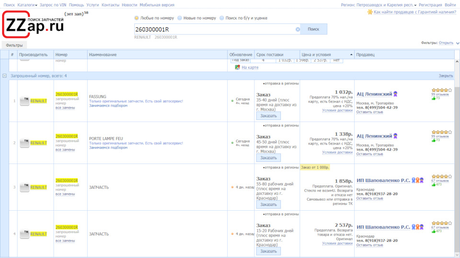Click Заказать for the 2 537р. offer
460x258 pixels.
coord(268,251)
